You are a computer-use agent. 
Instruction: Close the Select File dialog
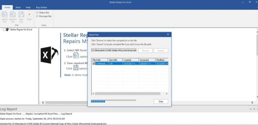coord(168,34)
